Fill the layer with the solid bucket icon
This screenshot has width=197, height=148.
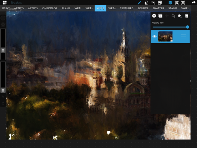click(x=180, y=16)
